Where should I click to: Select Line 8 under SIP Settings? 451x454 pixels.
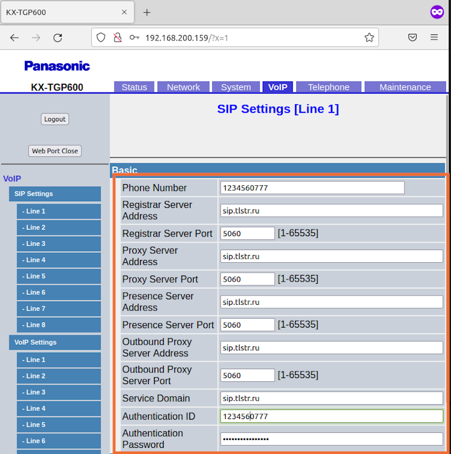59,325
